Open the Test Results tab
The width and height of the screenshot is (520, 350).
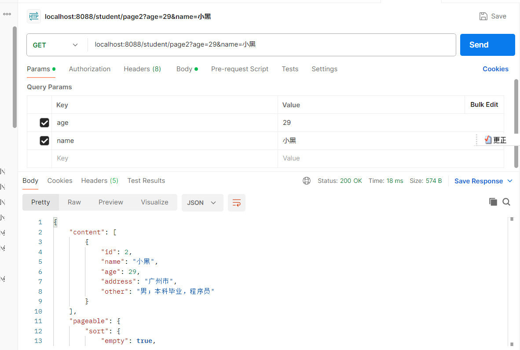tap(146, 181)
